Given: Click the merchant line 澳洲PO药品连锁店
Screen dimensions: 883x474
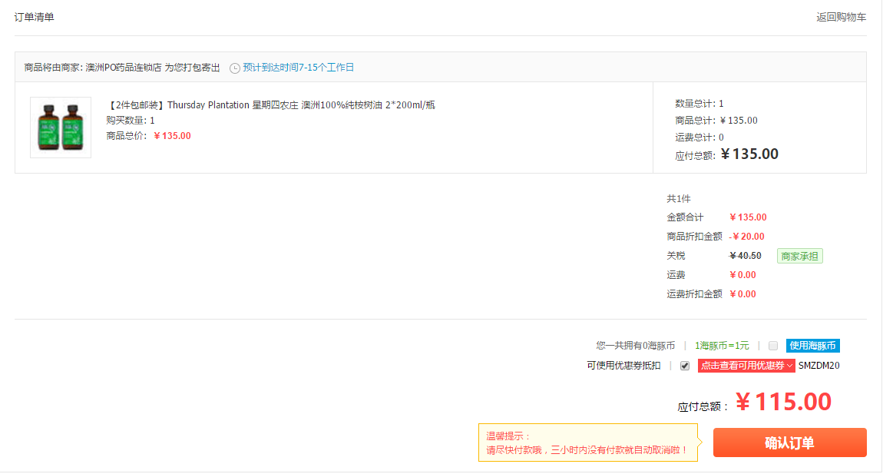Looking at the screenshot, I should 122,68.
